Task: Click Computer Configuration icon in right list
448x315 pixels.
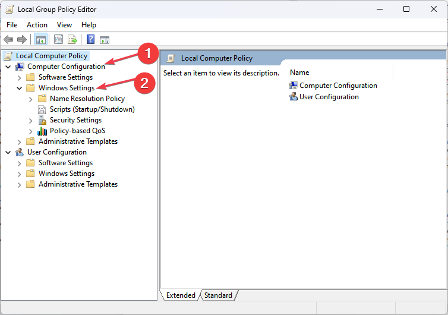Action: [293, 85]
